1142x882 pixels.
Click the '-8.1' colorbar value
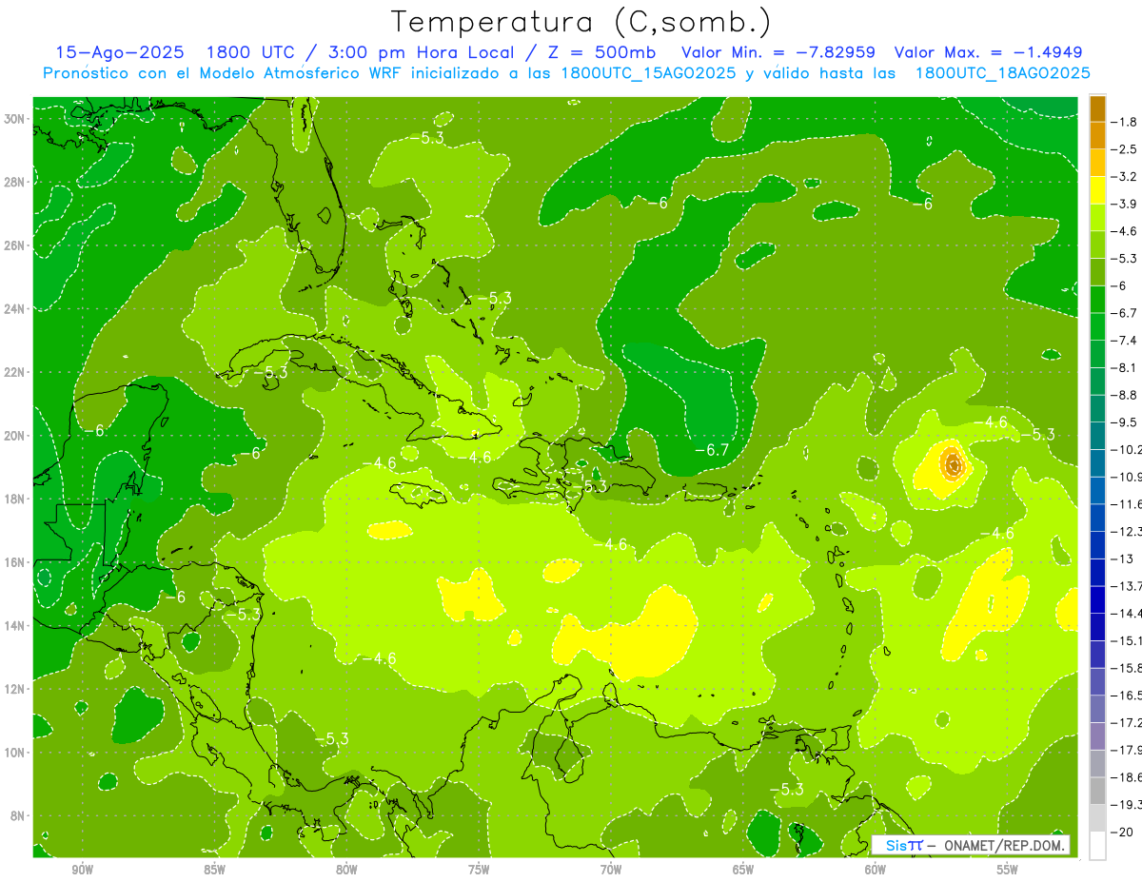[1126, 367]
